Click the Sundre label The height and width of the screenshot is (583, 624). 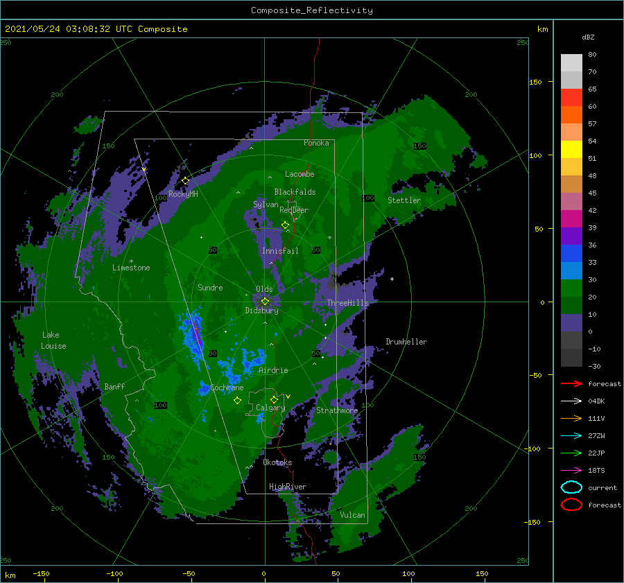click(x=210, y=287)
